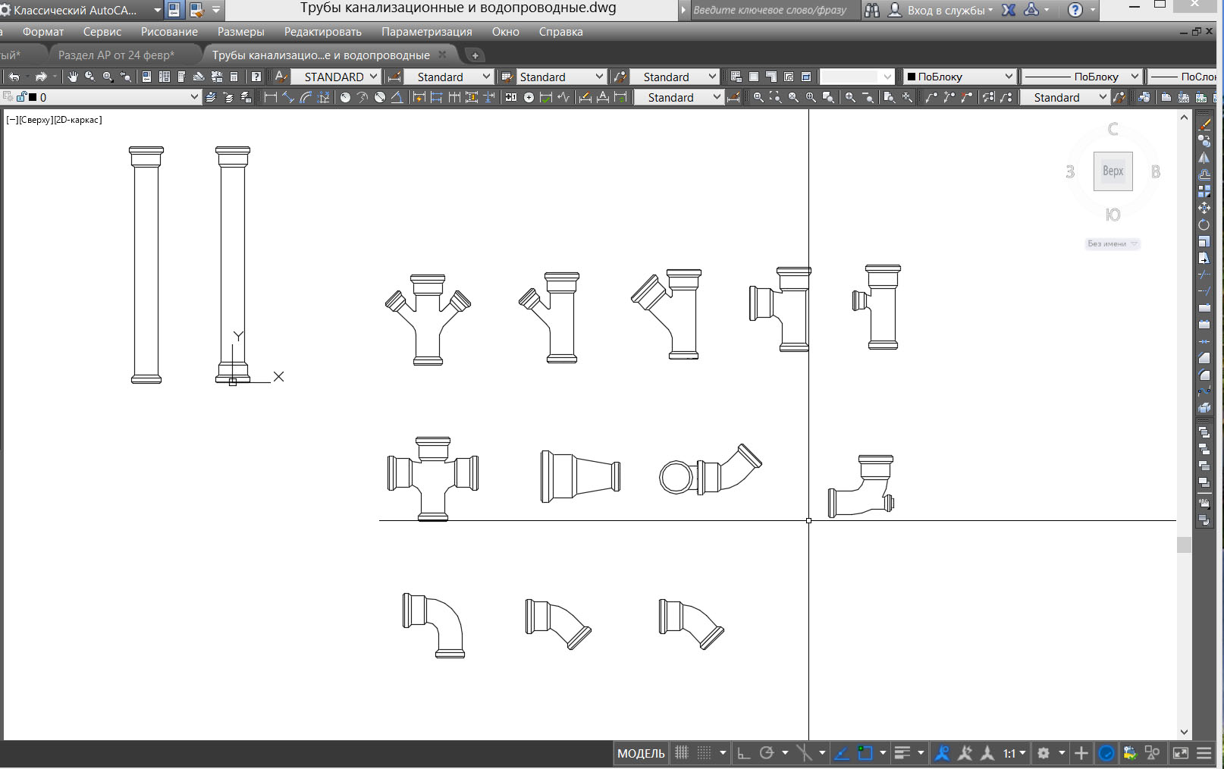The width and height of the screenshot is (1224, 769).
Task: Click the binoculars search icon
Action: (x=872, y=10)
